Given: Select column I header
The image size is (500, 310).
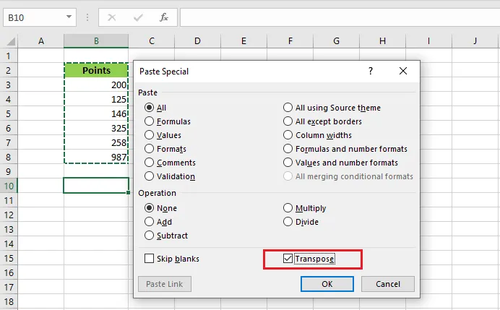Looking at the screenshot, I should point(428,41).
